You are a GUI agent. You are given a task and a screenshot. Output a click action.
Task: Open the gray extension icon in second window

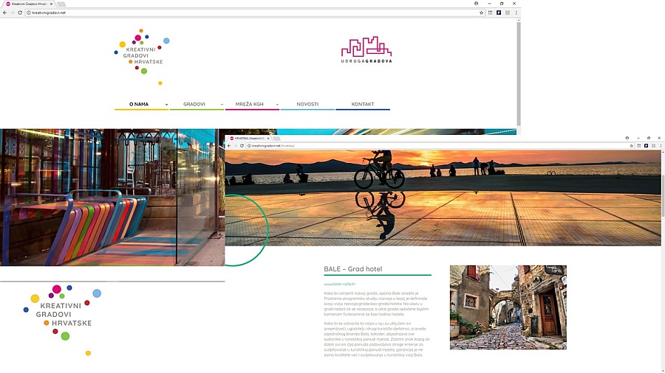(x=653, y=145)
